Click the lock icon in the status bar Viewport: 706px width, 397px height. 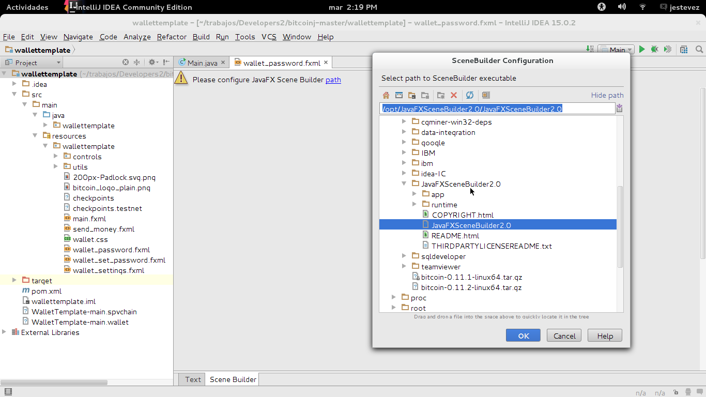[676, 392]
